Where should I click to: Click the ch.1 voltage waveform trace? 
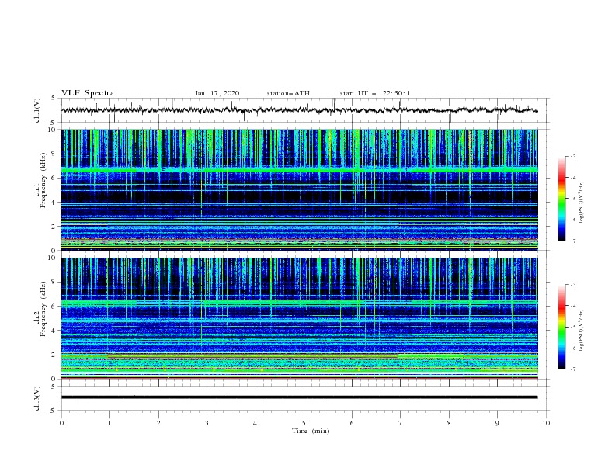point(299,110)
